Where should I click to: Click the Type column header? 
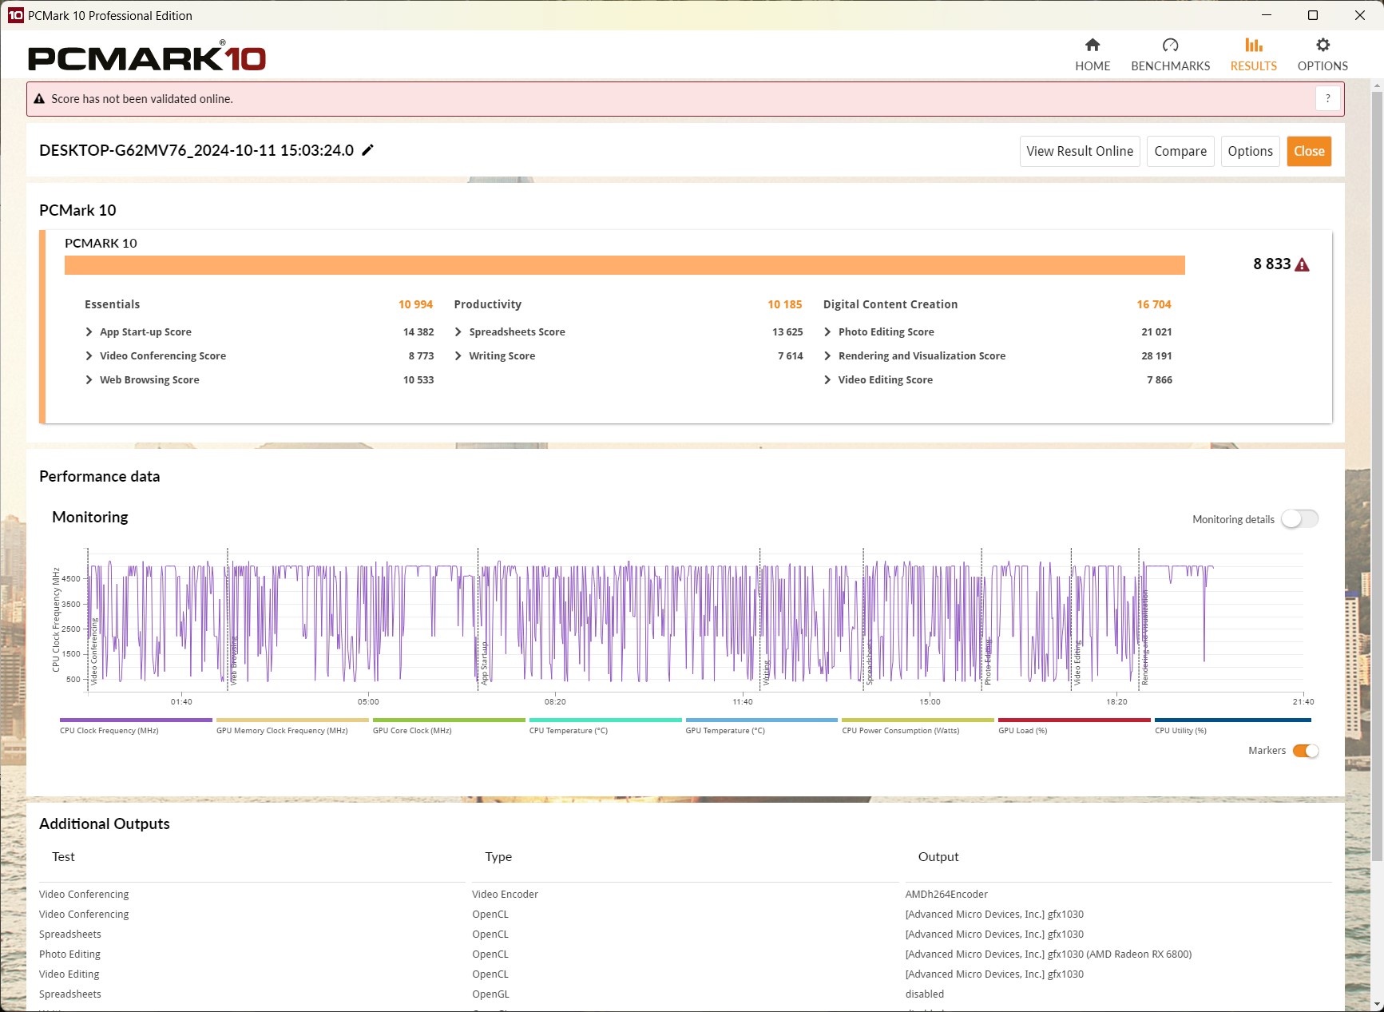pos(498,857)
